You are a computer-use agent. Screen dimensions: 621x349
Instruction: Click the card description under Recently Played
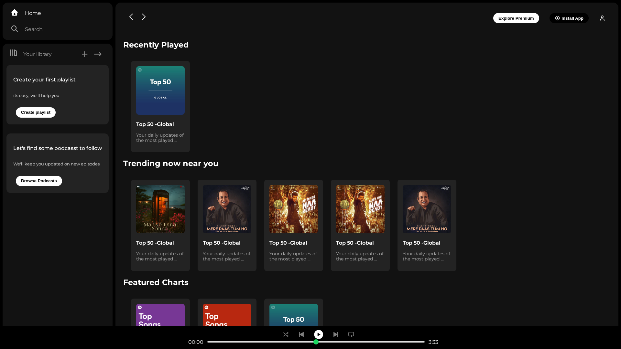pos(160,138)
